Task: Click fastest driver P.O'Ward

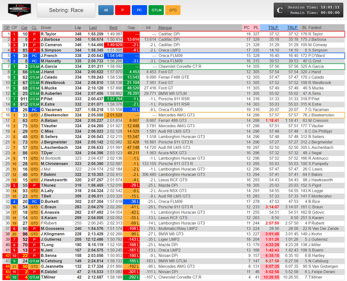Action: (317, 56)
